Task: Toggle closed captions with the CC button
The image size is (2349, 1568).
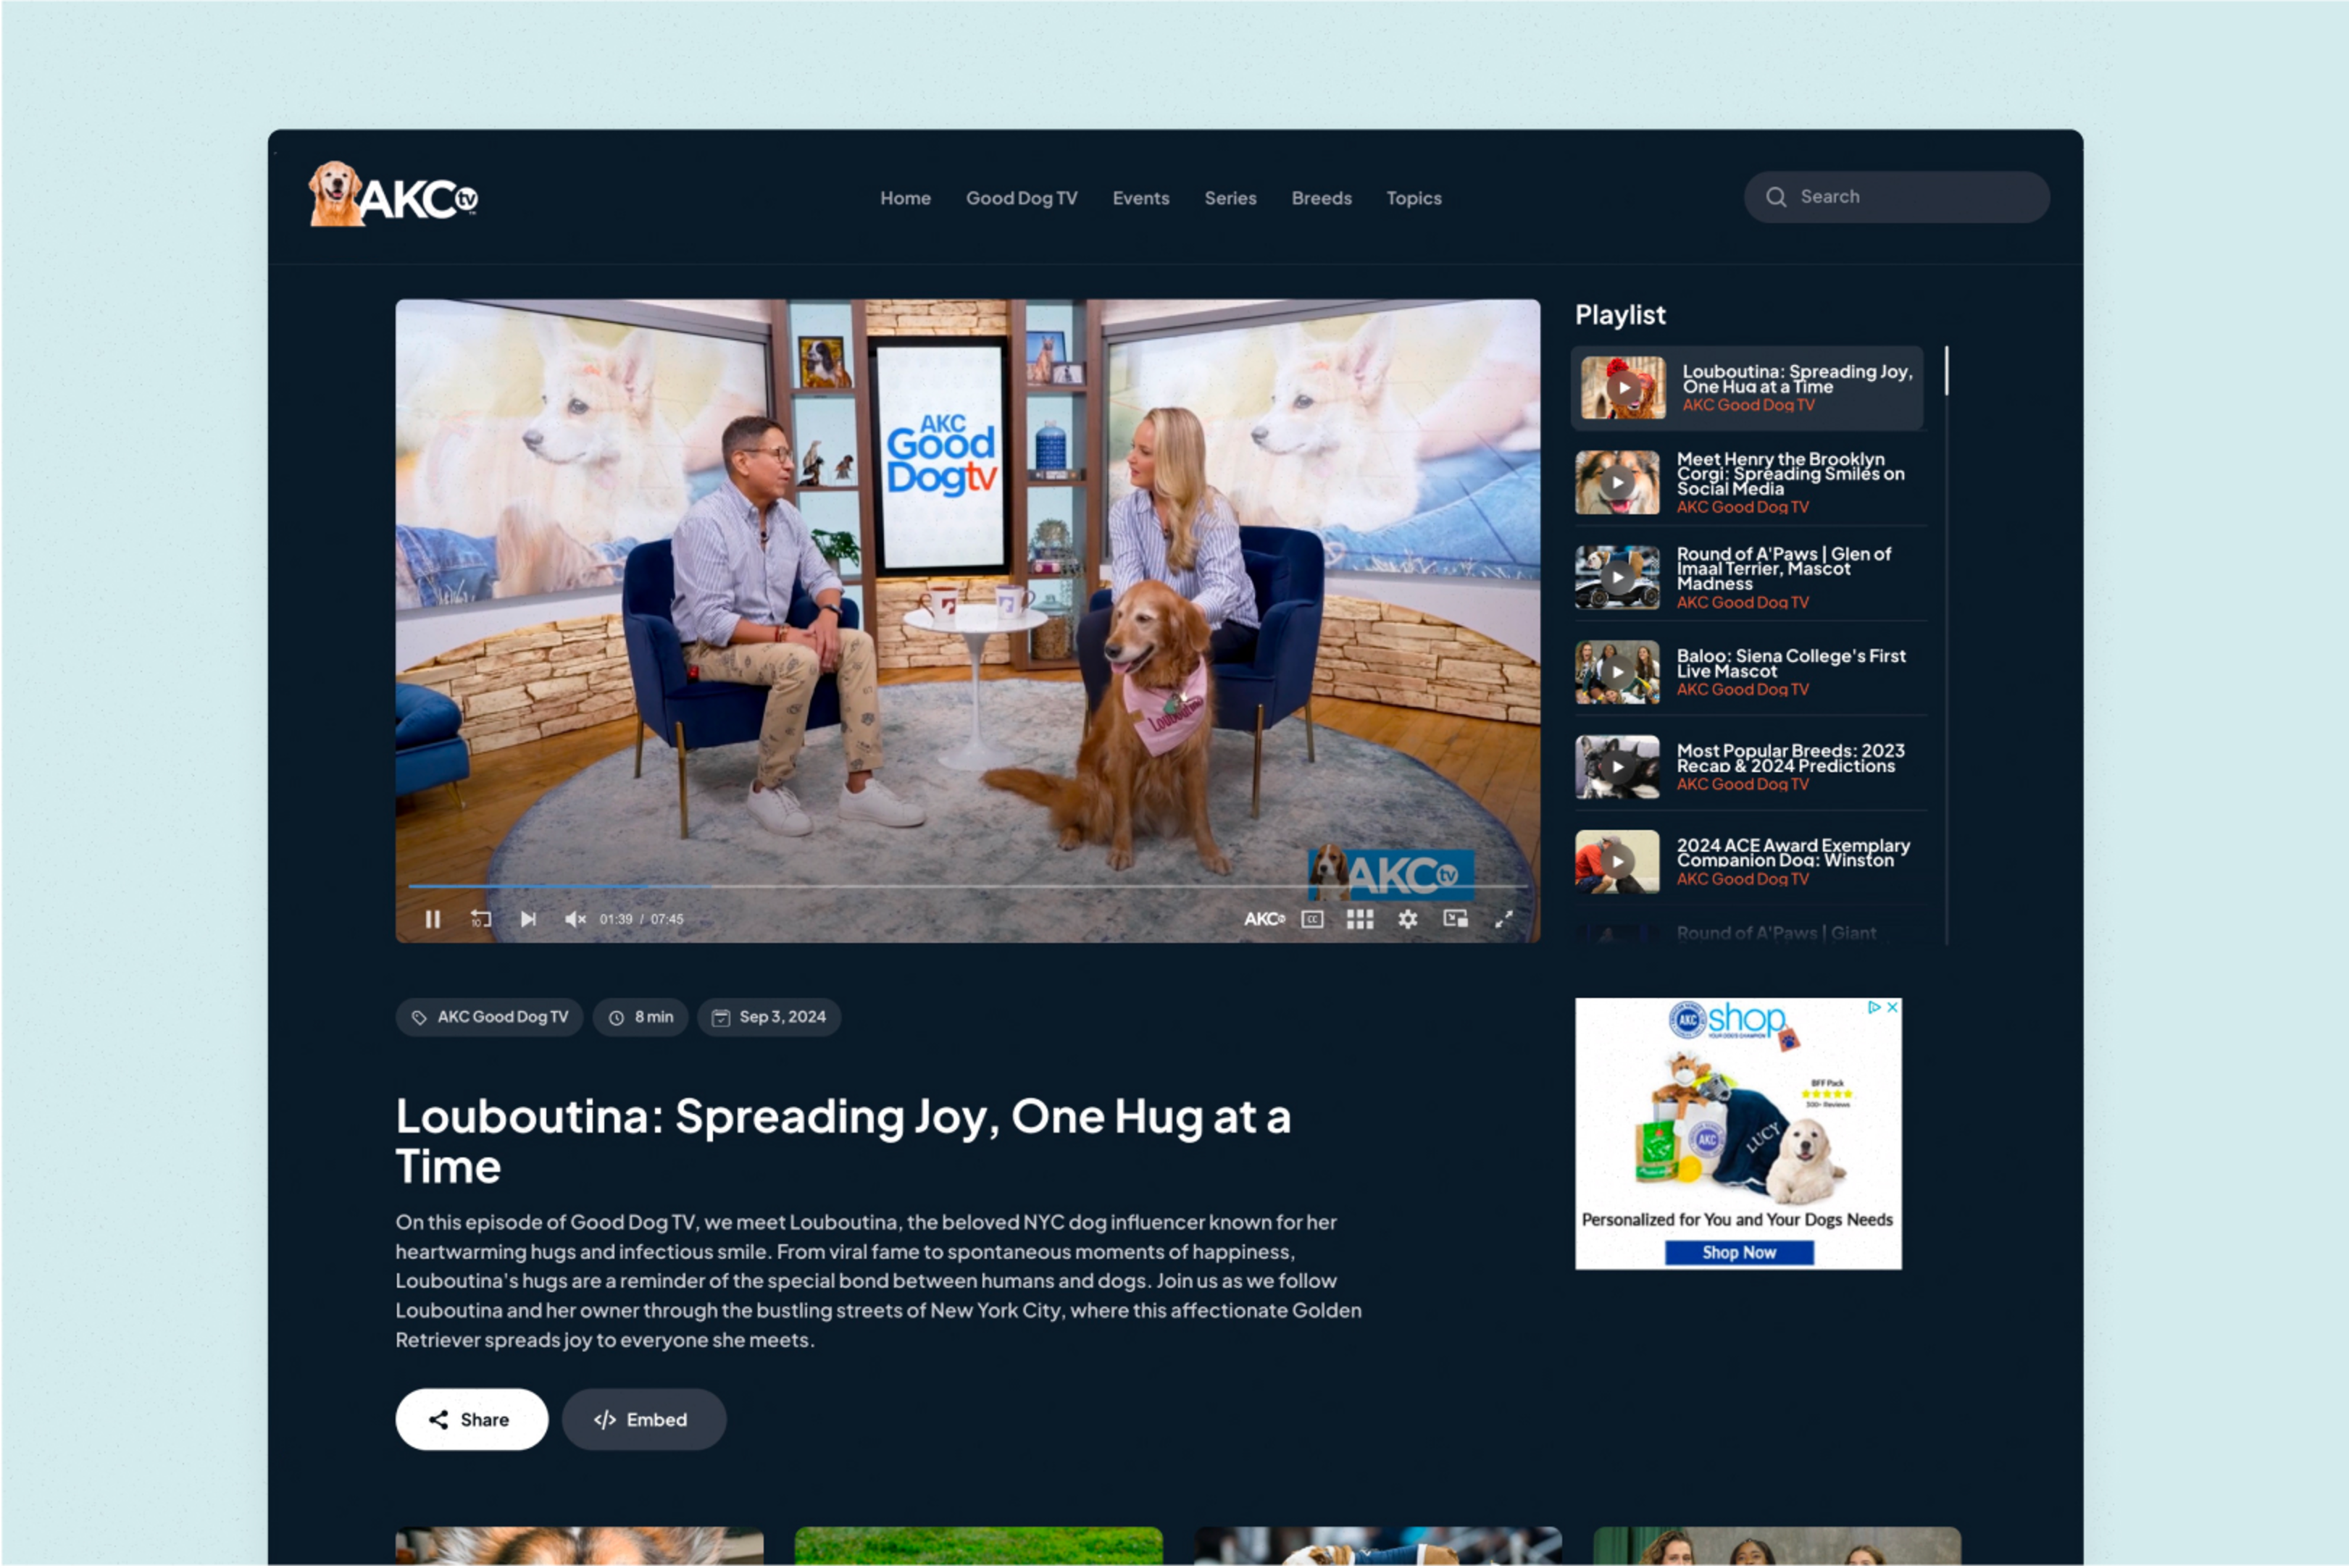Action: click(x=1311, y=918)
